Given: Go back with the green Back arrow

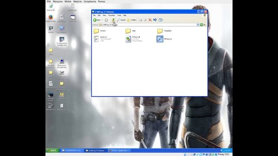Looking at the screenshot, I should click(97, 20).
